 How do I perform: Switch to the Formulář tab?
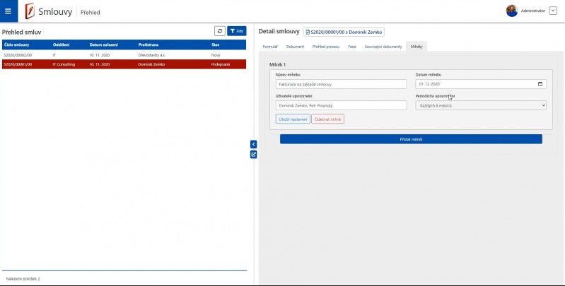(x=270, y=46)
